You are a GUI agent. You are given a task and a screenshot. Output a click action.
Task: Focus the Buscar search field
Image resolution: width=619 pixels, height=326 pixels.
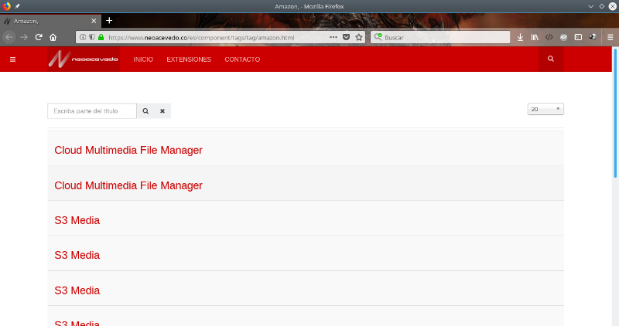tap(440, 37)
